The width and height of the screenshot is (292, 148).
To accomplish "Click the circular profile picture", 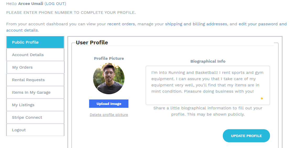I will pos(109,79).
